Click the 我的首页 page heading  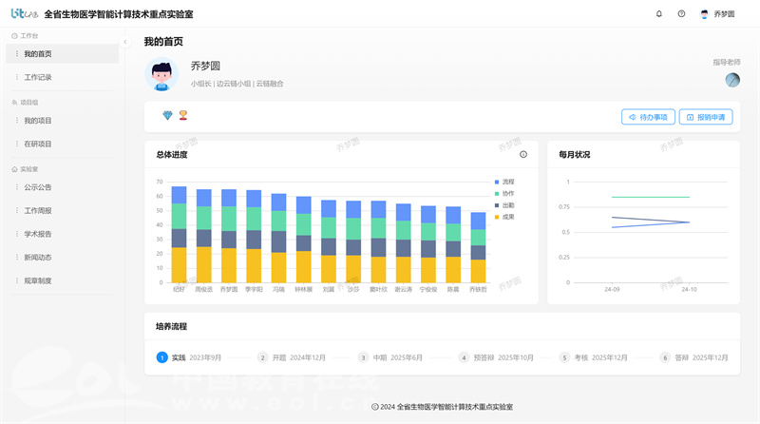pos(163,42)
